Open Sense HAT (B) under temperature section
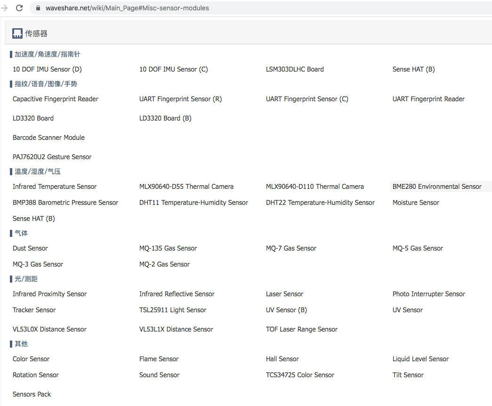Image resolution: width=492 pixels, height=406 pixels. click(x=33, y=219)
